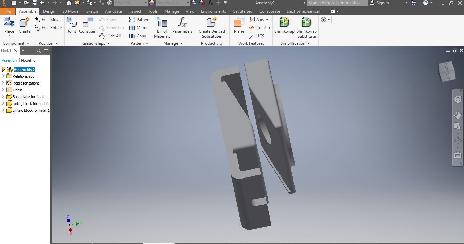Click the Zoom tool in navigation bar
This screenshot has width=464, height=244.
[x=458, y=126]
